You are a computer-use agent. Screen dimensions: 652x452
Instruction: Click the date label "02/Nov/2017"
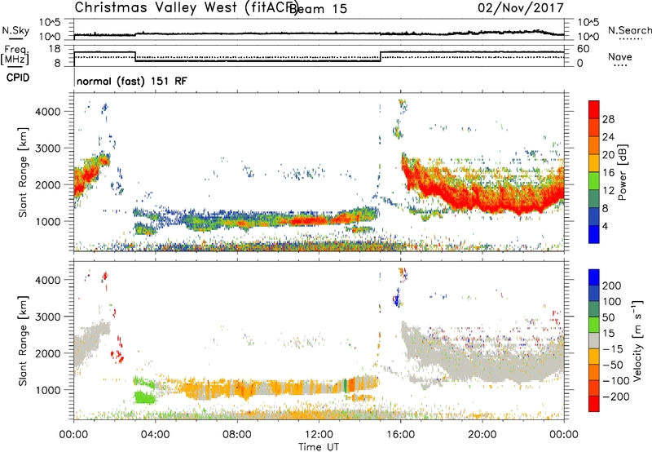(521, 8)
